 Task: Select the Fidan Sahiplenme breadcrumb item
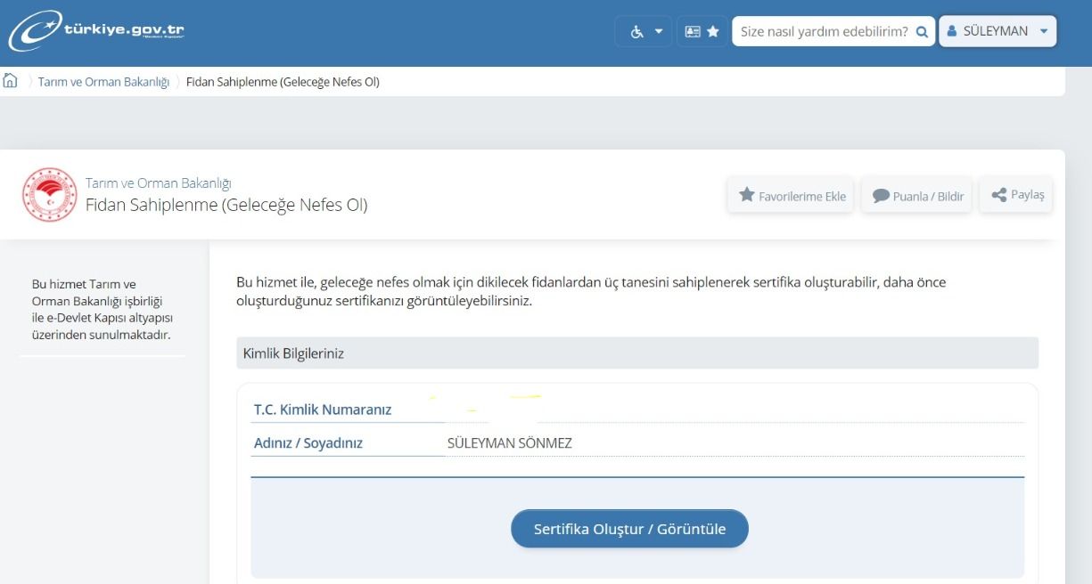coord(283,82)
